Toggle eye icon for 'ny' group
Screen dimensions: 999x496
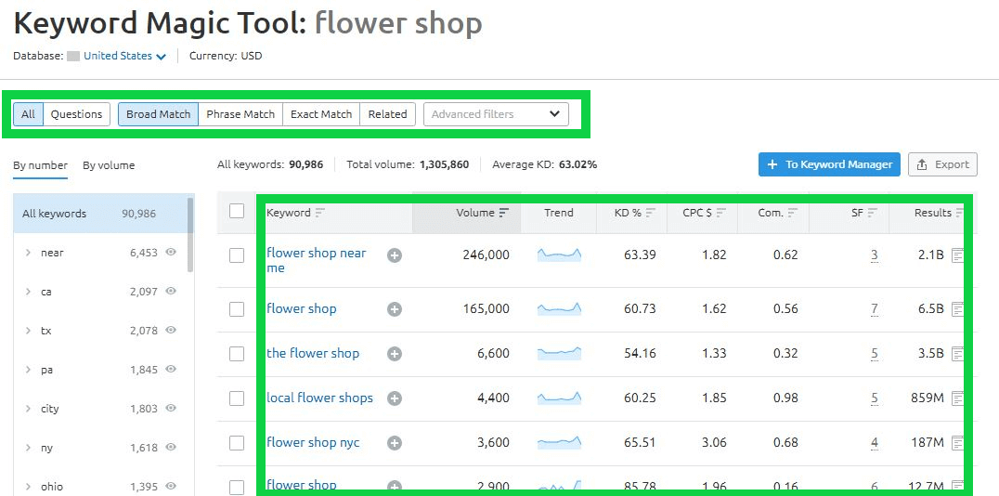pyautogui.click(x=171, y=447)
